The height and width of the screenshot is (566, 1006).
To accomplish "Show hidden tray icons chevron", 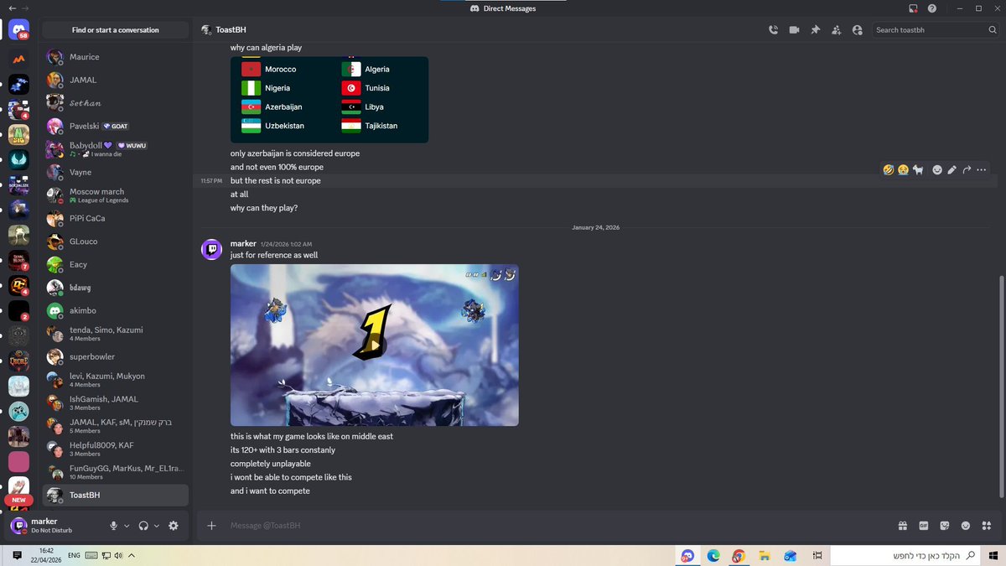I will (x=132, y=555).
